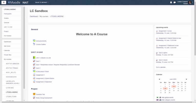
Task: Go to previous month in calendar
Action: pyautogui.click(x=159, y=79)
